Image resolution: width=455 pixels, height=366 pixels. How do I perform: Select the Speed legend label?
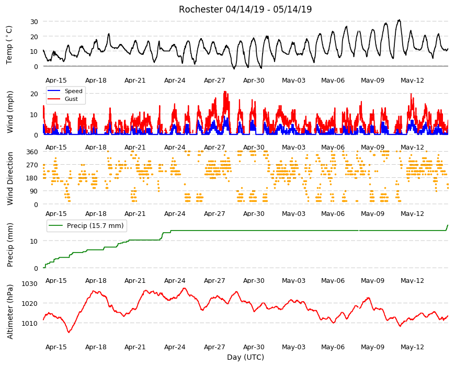73,91
